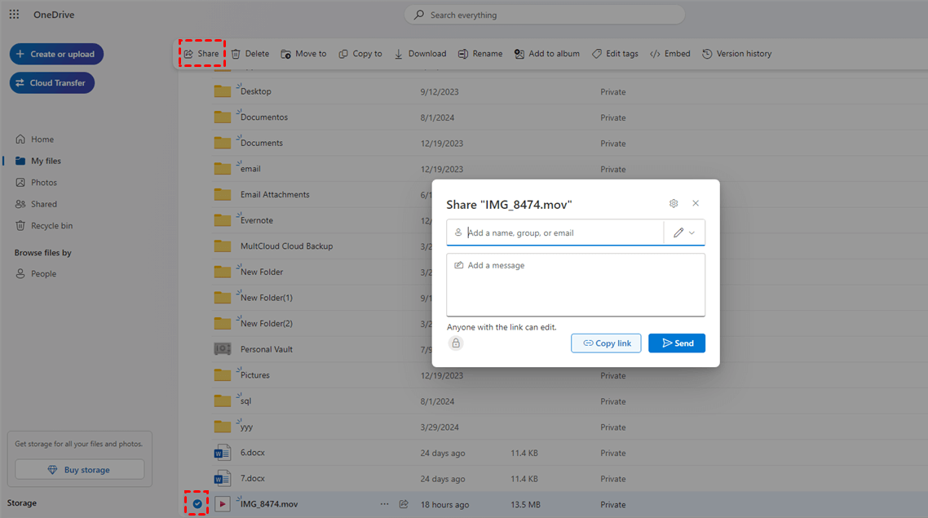Click the Embed option
The width and height of the screenshot is (928, 518).
tap(670, 53)
